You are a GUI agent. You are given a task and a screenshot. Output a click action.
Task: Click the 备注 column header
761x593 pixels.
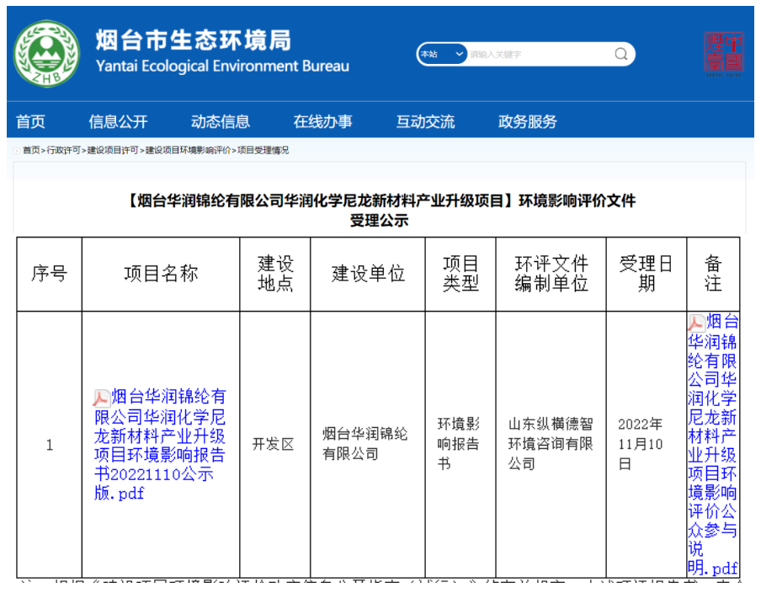click(x=713, y=274)
